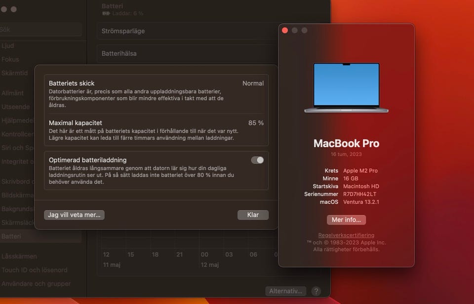
Task: Click the Klar button
Action: (253, 215)
